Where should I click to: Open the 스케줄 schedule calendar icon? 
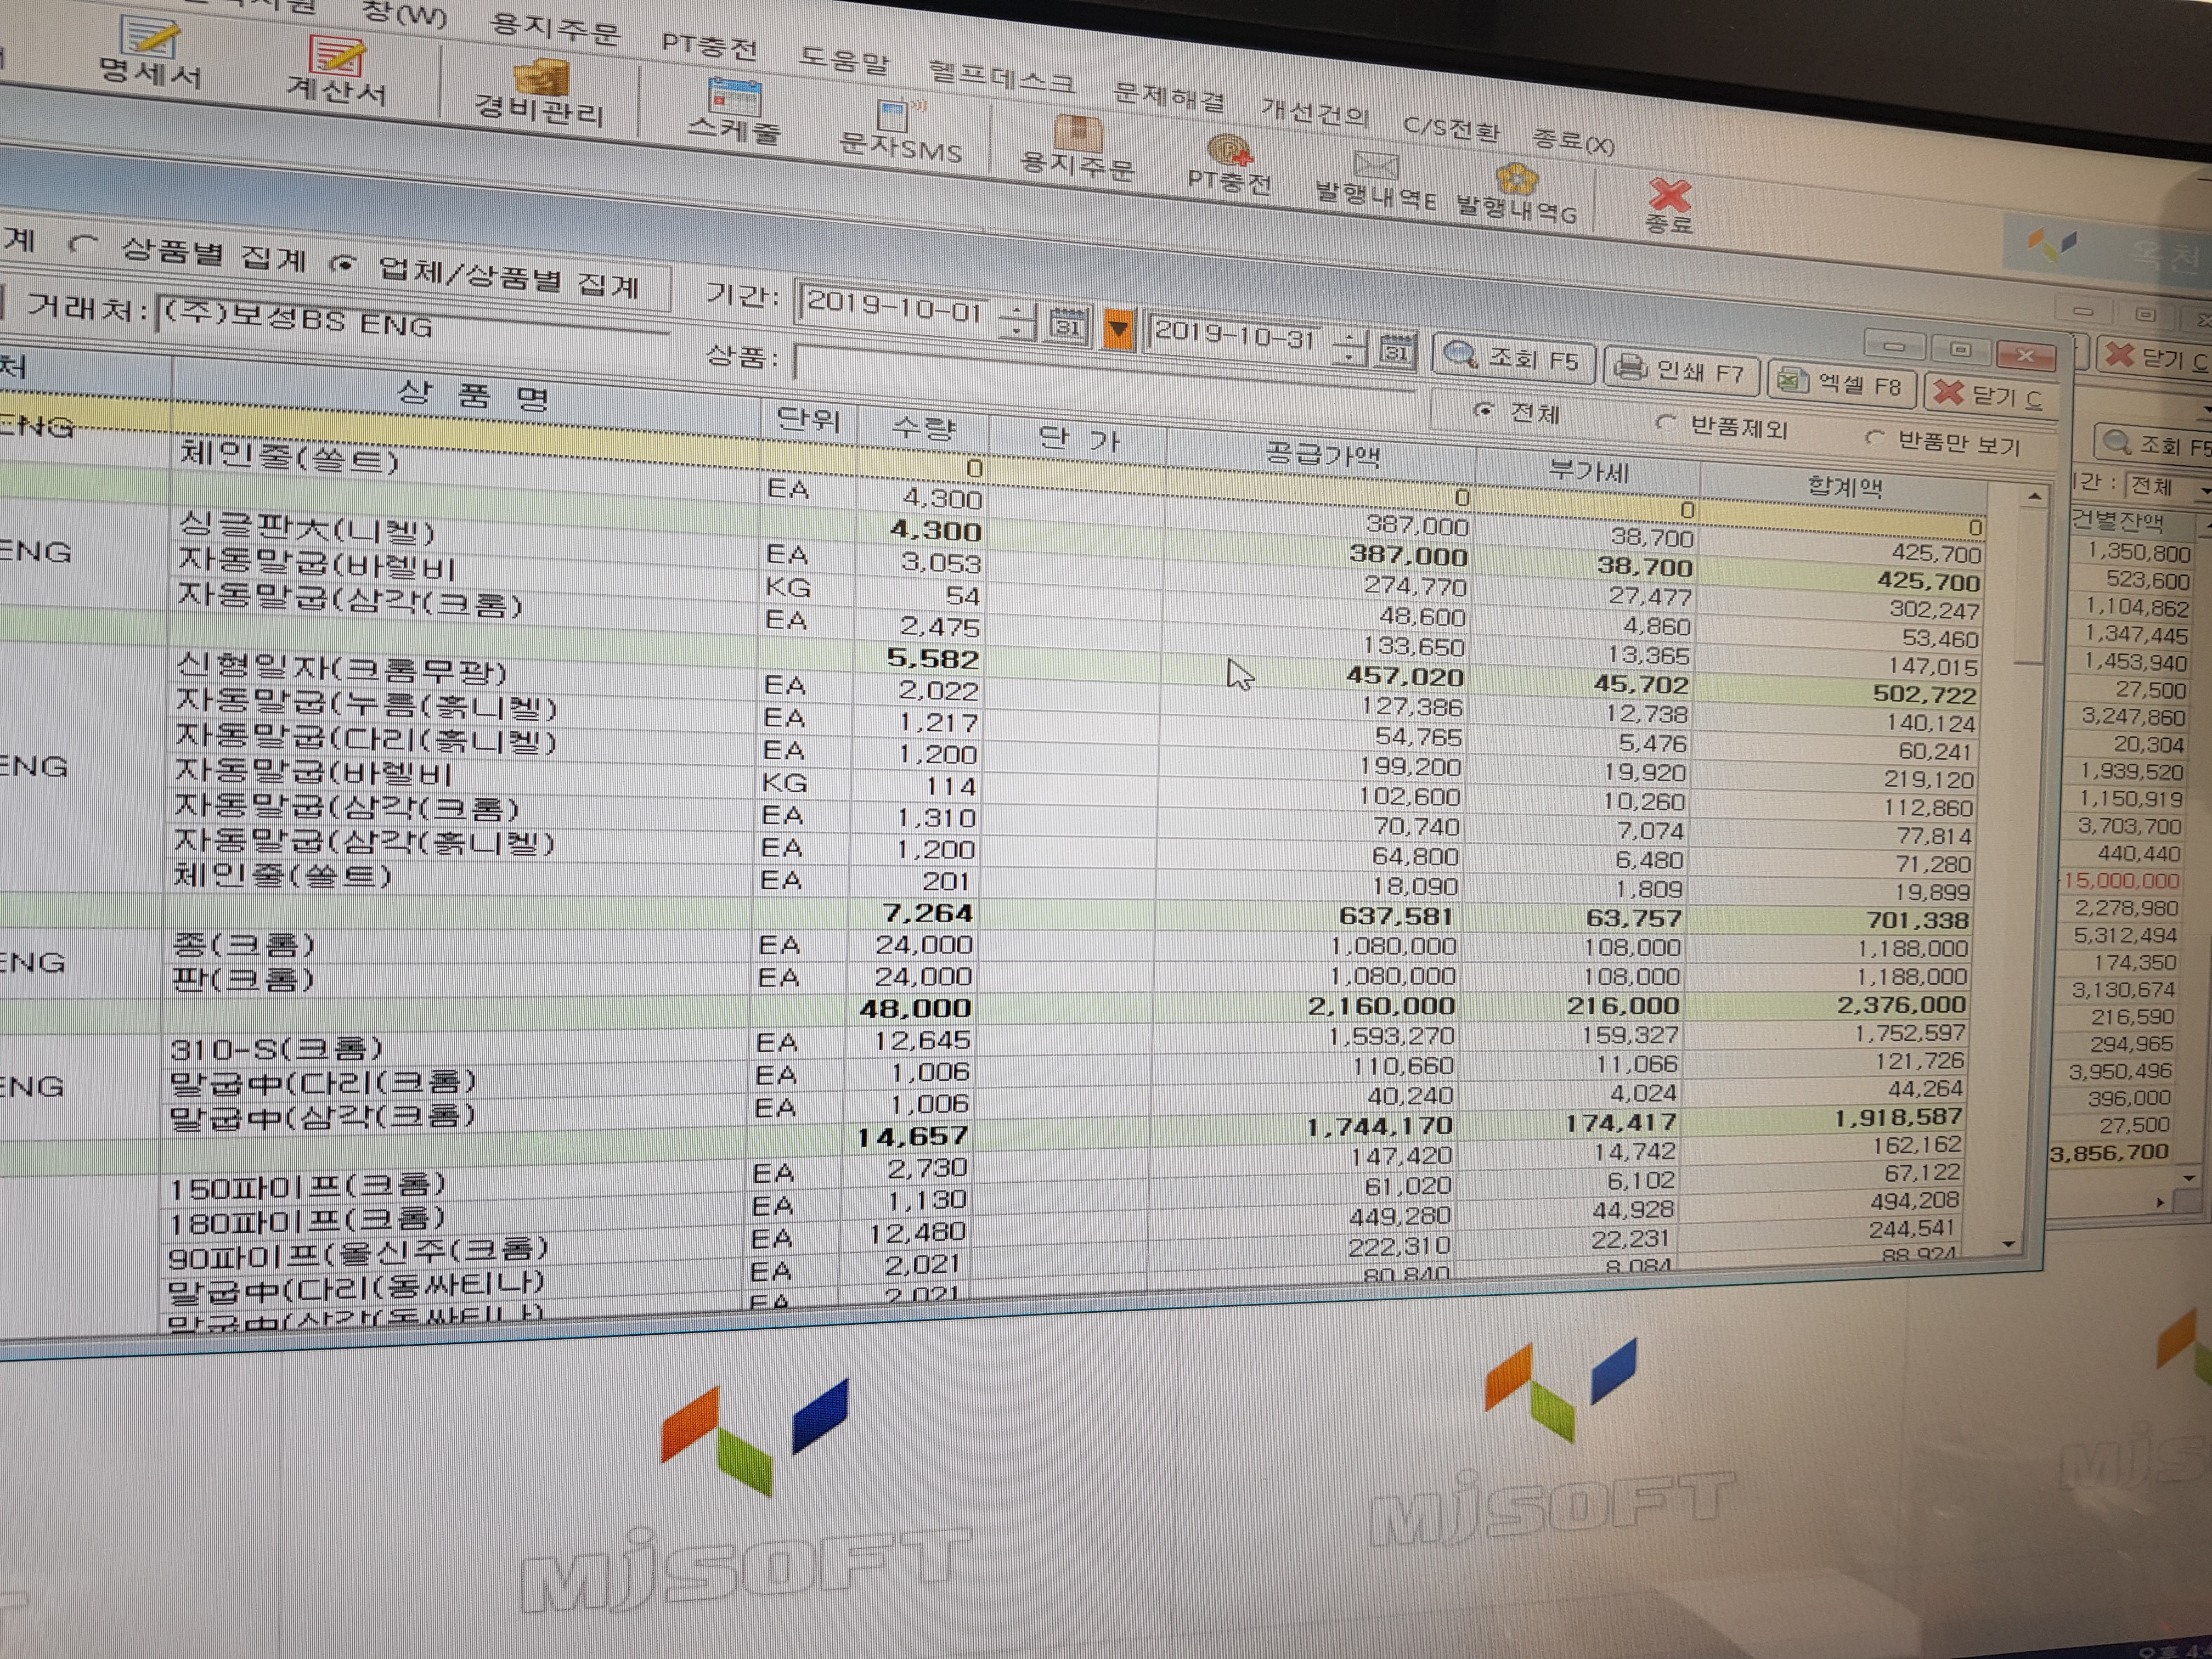pyautogui.click(x=734, y=111)
